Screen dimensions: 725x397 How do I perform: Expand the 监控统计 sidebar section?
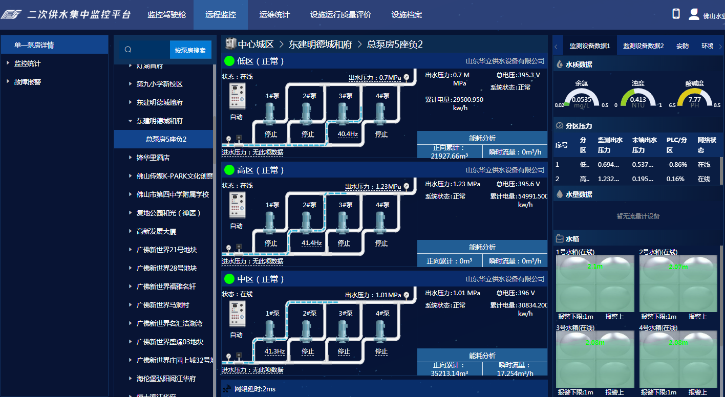click(8, 63)
